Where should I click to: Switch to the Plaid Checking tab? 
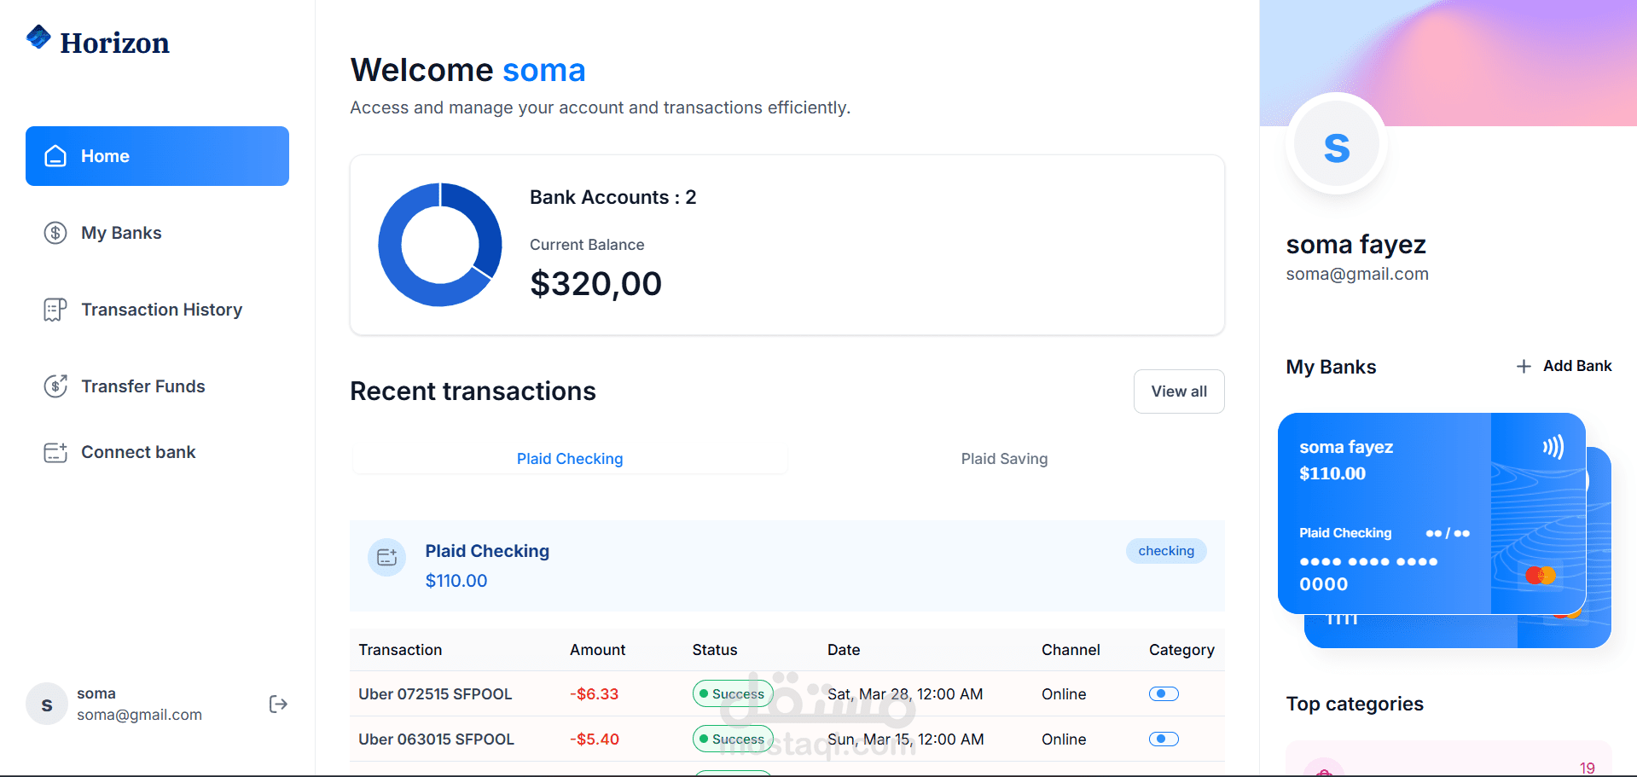click(570, 459)
